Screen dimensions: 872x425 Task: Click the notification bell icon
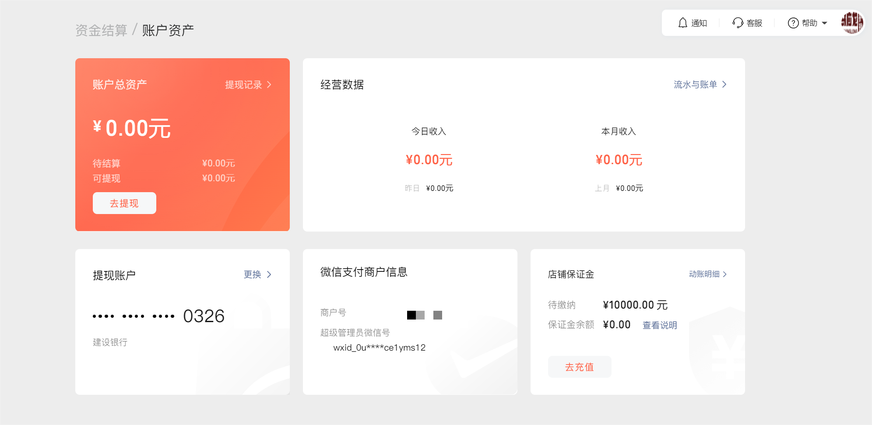pyautogui.click(x=682, y=23)
